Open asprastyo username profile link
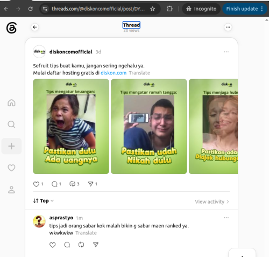Image resolution: width=269 pixels, height=257 pixels. 61,218
